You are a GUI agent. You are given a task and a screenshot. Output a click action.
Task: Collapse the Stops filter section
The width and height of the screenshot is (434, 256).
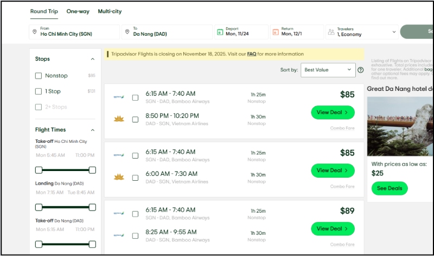93,59
